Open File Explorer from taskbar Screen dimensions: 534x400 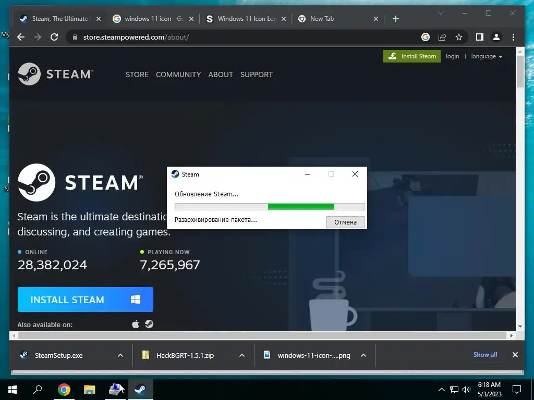coord(90,390)
